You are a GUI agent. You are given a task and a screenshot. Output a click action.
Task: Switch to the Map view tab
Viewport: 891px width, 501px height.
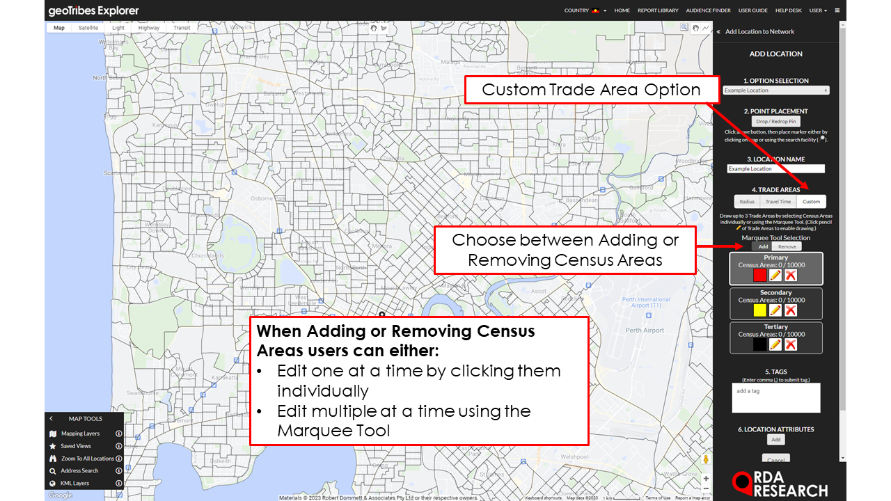(59, 28)
